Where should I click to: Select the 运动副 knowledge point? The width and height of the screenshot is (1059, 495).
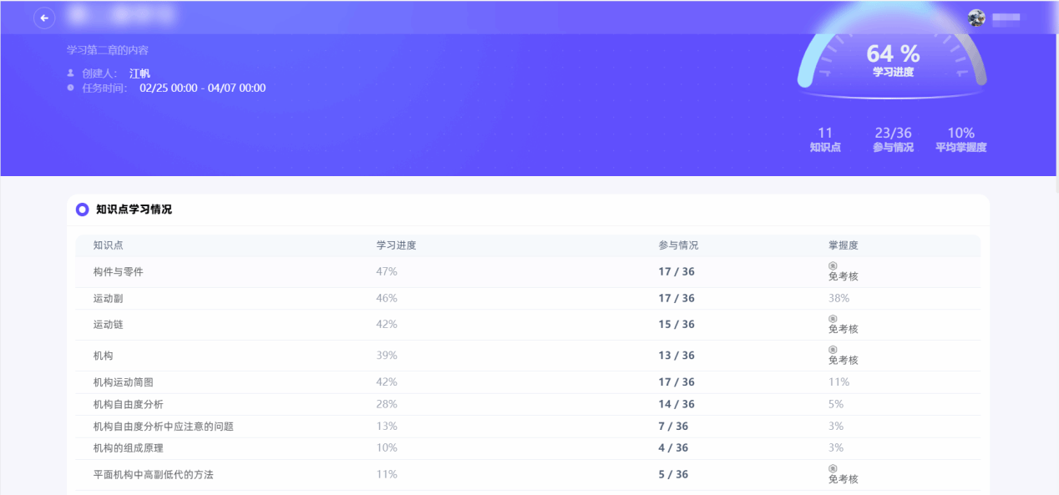[109, 298]
